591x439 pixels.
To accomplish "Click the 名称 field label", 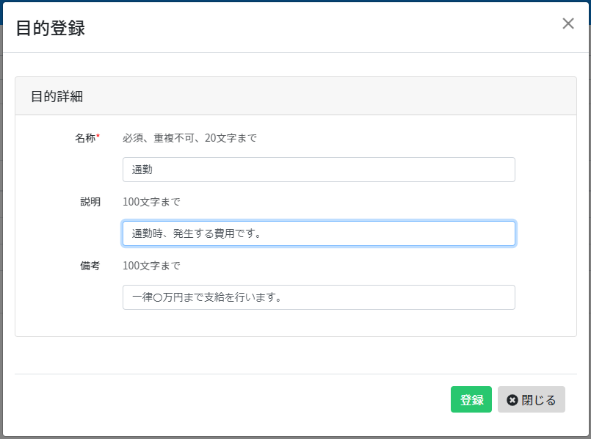I will (x=85, y=138).
